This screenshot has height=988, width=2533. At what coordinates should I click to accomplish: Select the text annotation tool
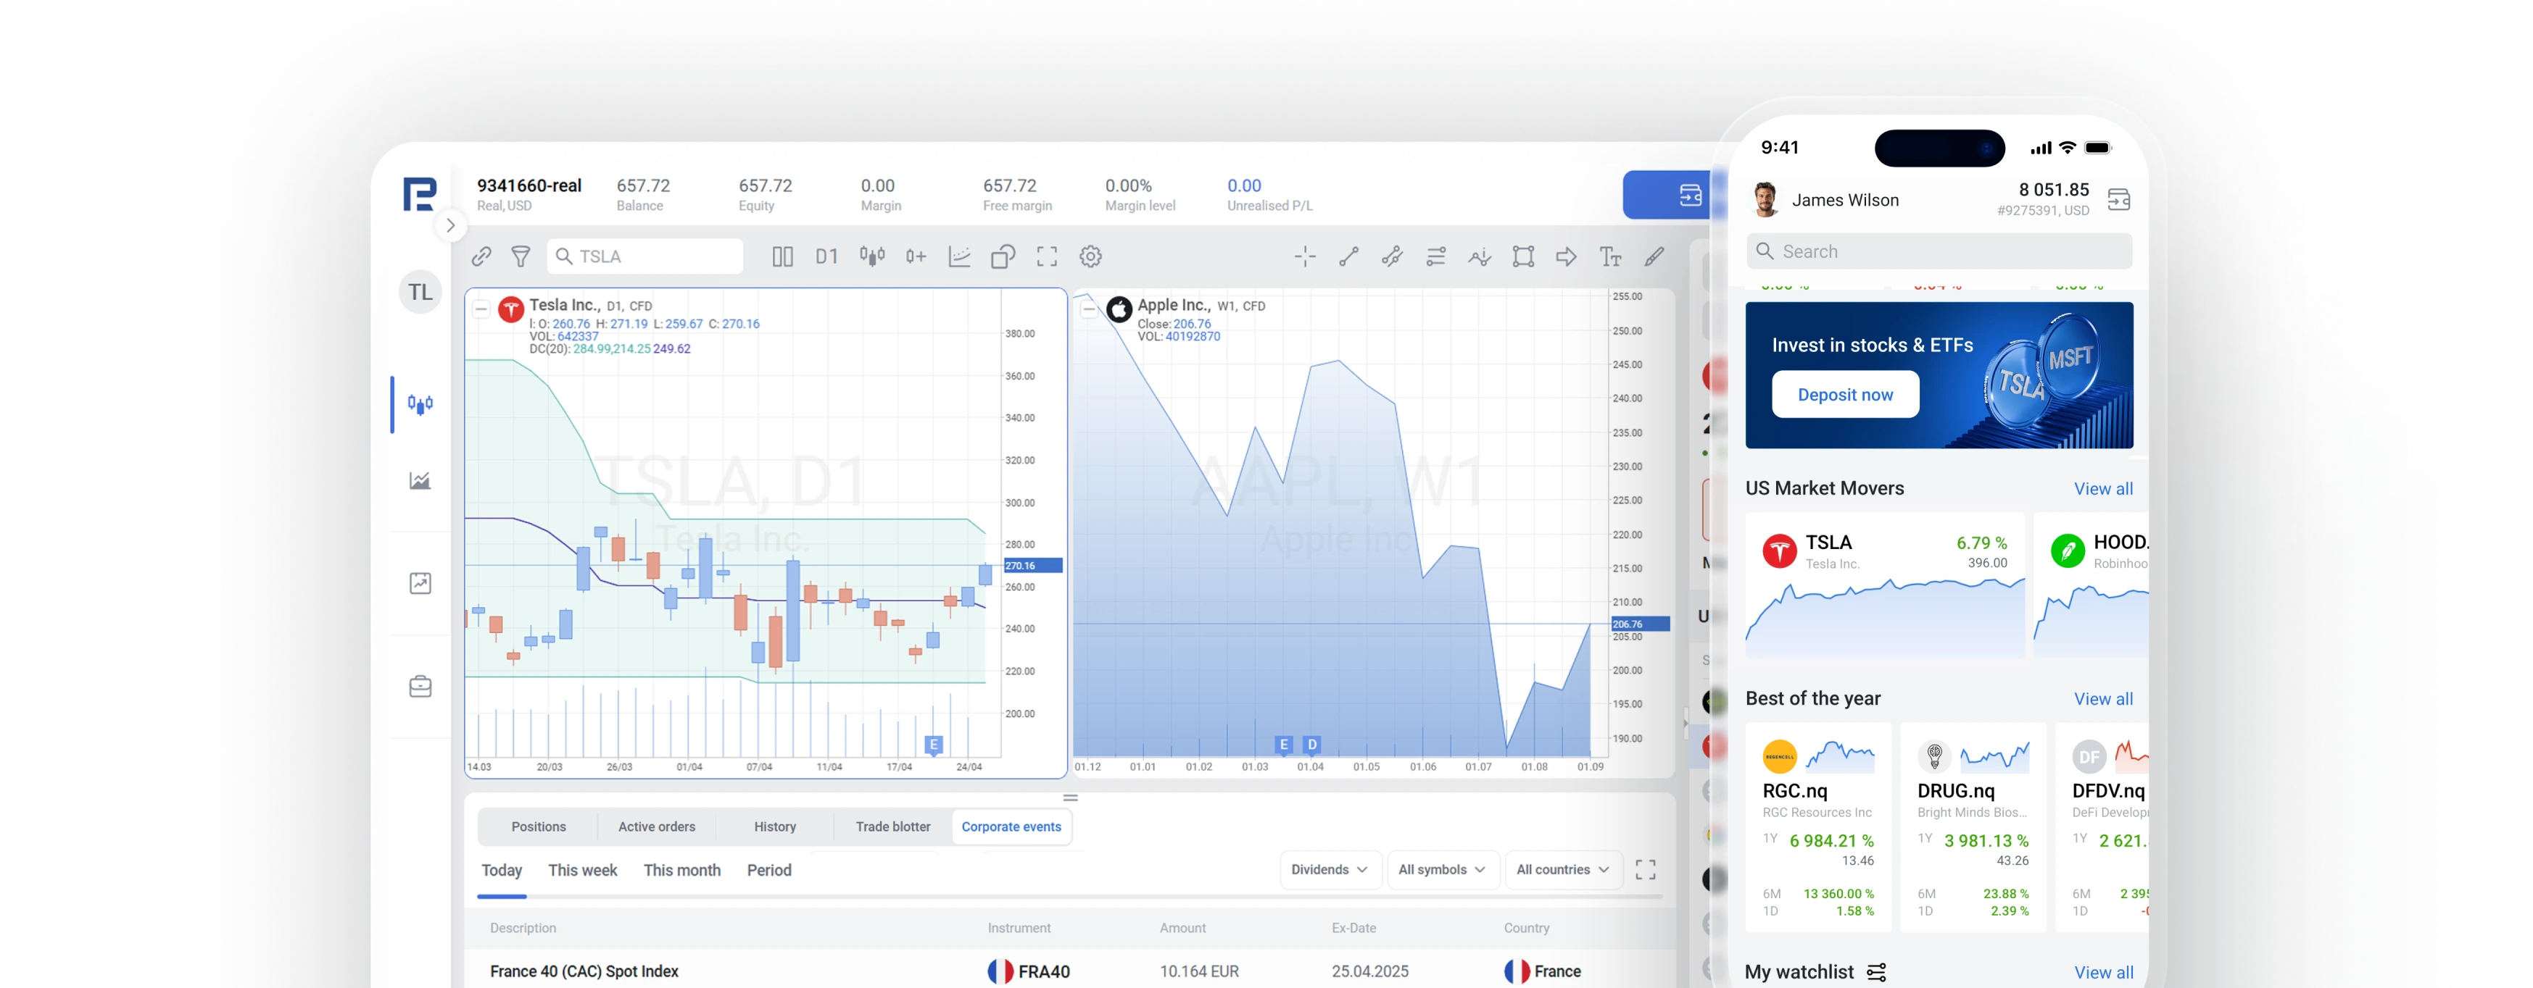[x=1611, y=256]
